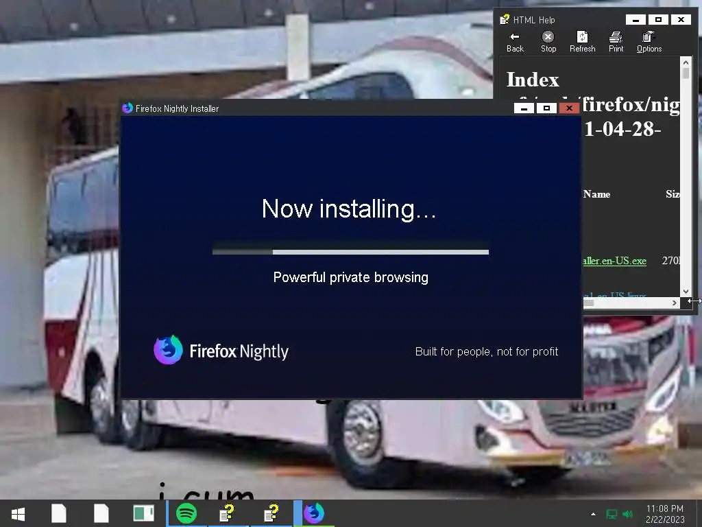The height and width of the screenshot is (527, 702).
Task: Open the green panel app in the taskbar
Action: (x=144, y=513)
